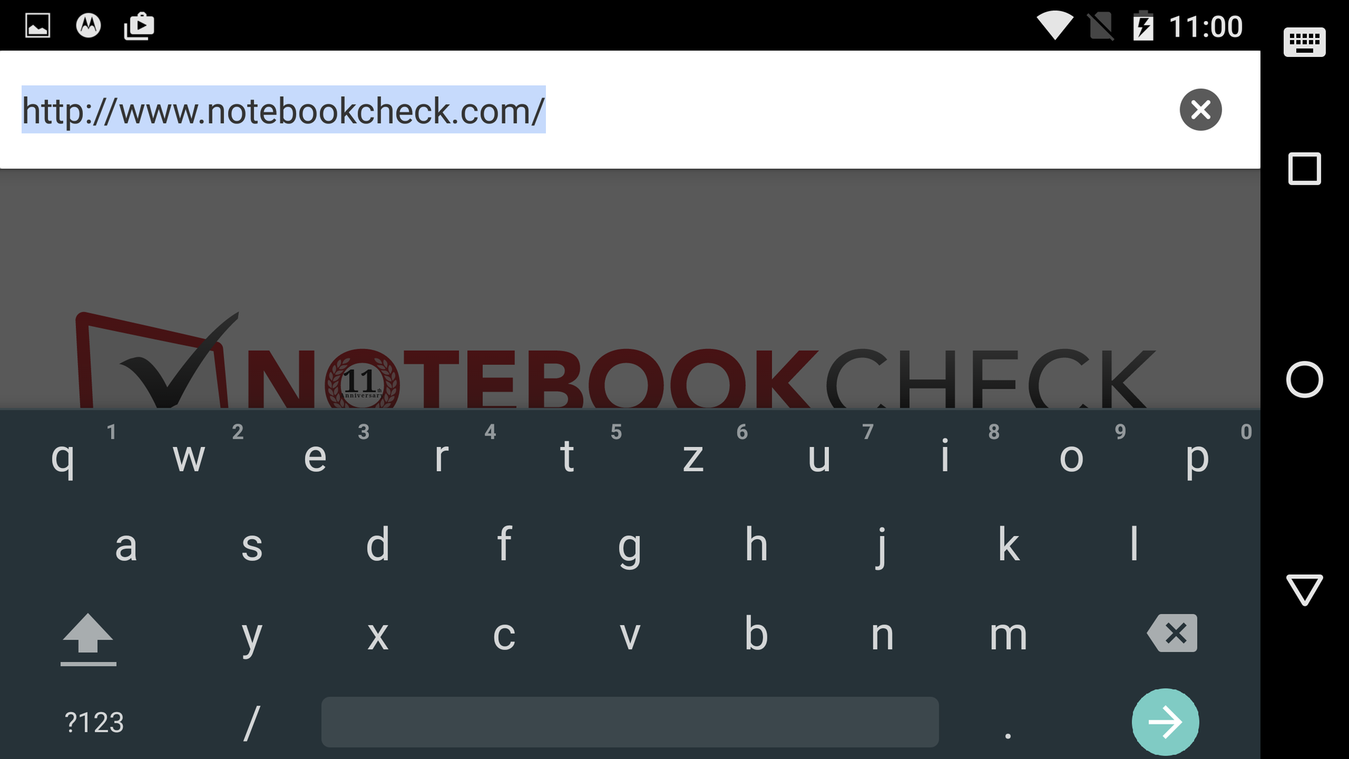The width and height of the screenshot is (1349, 759).
Task: Open the image notification in status bar
Action: coord(38,26)
